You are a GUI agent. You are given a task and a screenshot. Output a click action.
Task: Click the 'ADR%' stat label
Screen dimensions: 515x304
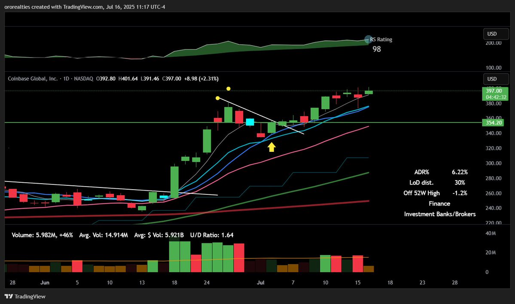422,172
